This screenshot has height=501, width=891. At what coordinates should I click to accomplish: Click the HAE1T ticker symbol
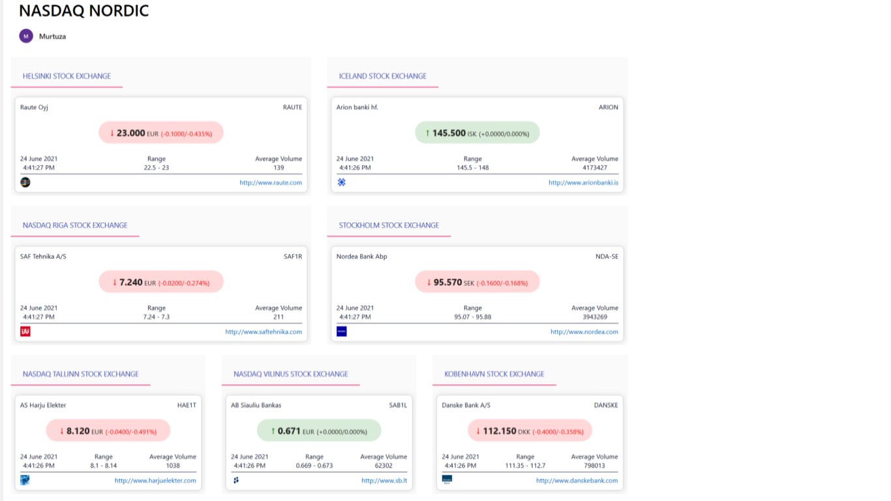click(x=187, y=405)
